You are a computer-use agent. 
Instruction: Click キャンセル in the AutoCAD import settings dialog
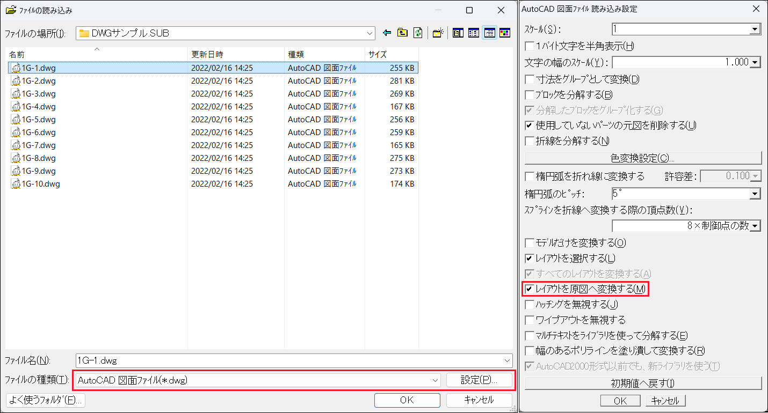(665, 401)
